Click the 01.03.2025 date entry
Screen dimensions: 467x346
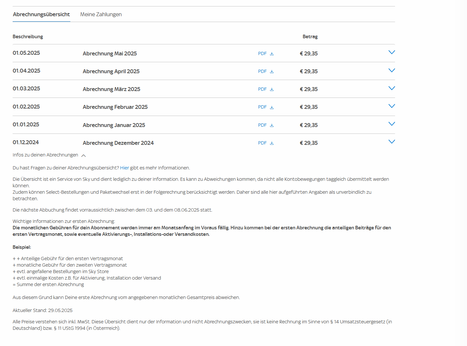(x=26, y=89)
